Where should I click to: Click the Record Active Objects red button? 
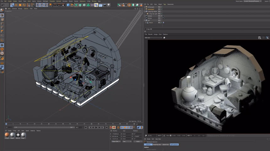111,127
